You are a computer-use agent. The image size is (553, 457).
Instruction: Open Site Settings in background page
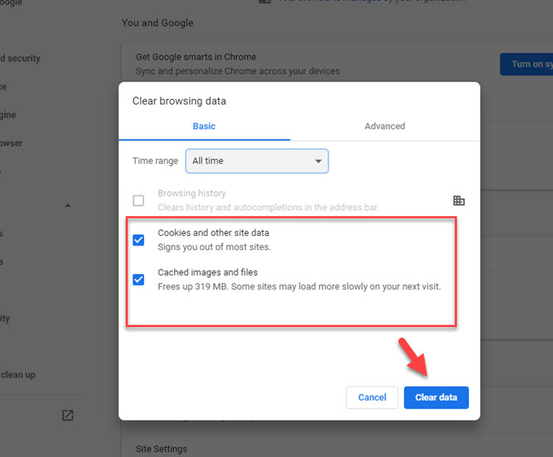[x=162, y=449]
